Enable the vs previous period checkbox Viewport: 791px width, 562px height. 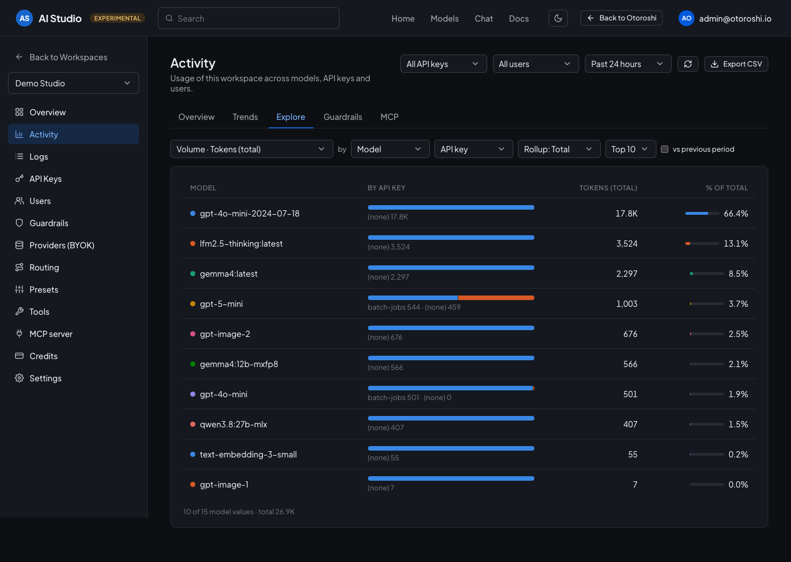click(x=664, y=149)
